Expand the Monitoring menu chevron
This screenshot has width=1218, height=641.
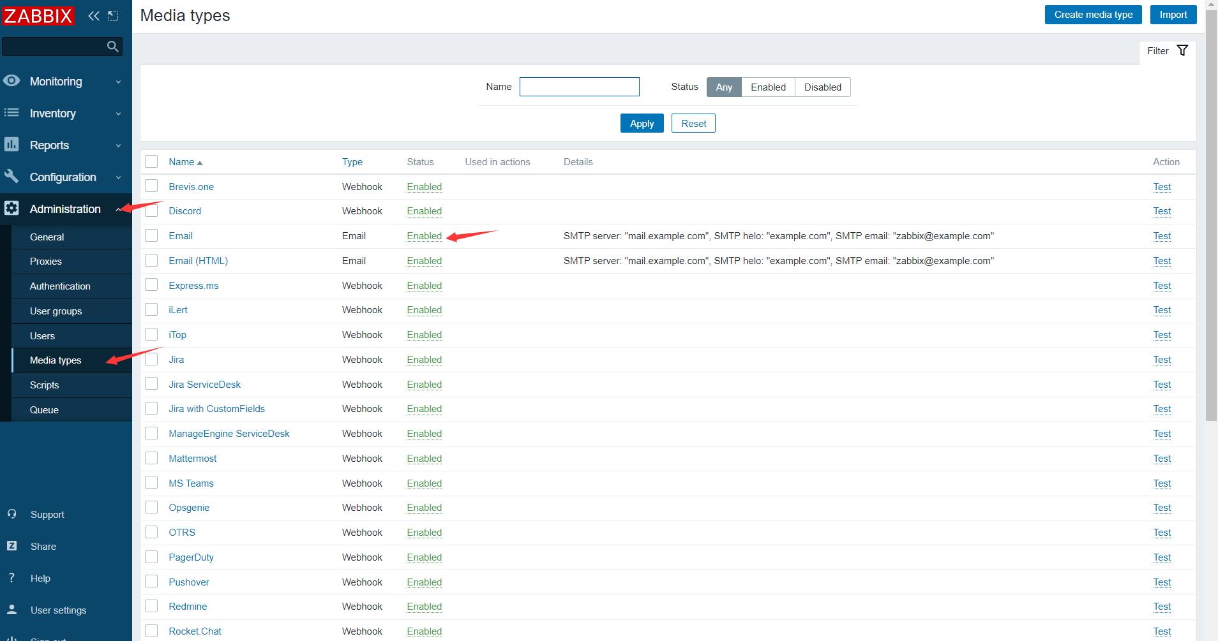(x=118, y=82)
